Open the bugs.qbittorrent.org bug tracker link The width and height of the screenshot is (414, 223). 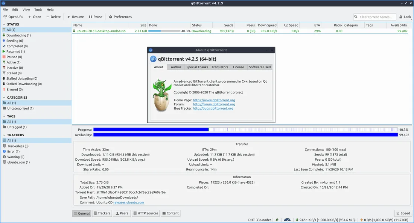click(213, 108)
